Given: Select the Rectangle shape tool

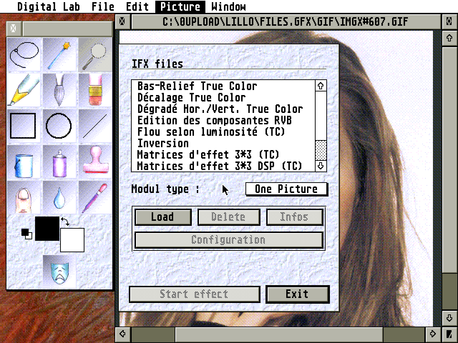Looking at the screenshot, I should [x=23, y=125].
